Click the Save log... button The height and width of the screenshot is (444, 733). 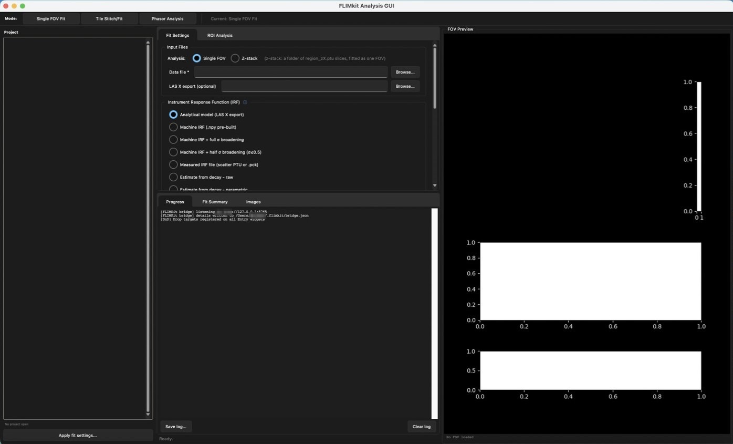click(176, 427)
